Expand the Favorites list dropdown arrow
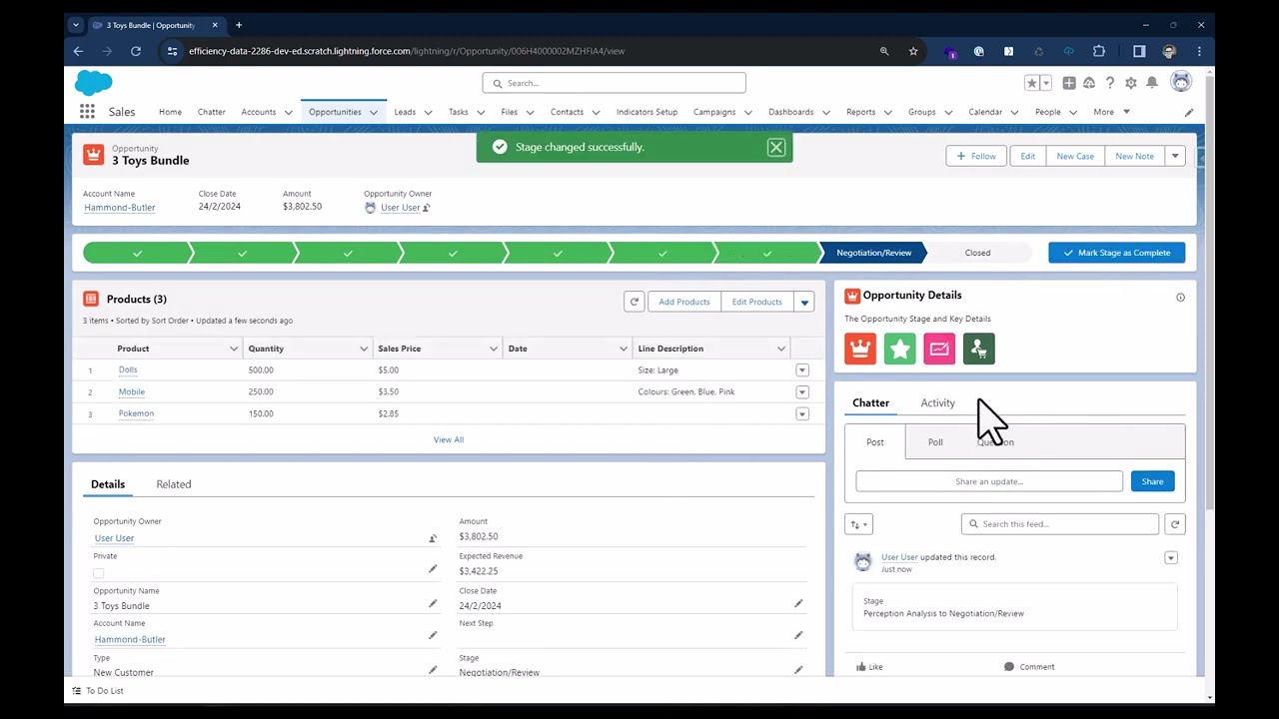Image resolution: width=1279 pixels, height=719 pixels. point(1046,83)
